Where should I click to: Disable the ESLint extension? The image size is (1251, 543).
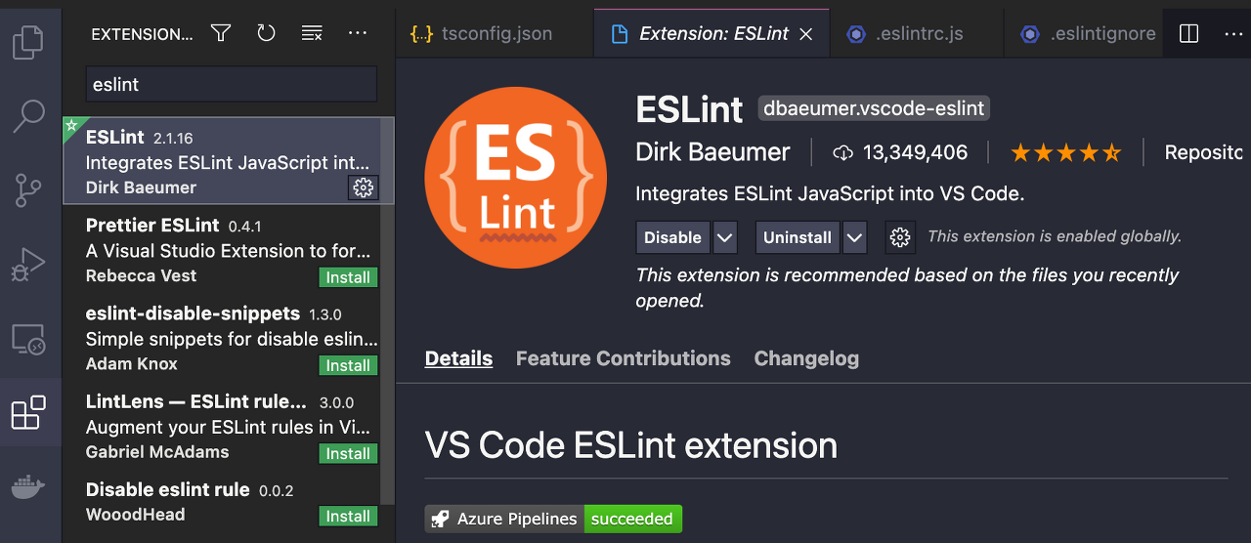coord(672,237)
